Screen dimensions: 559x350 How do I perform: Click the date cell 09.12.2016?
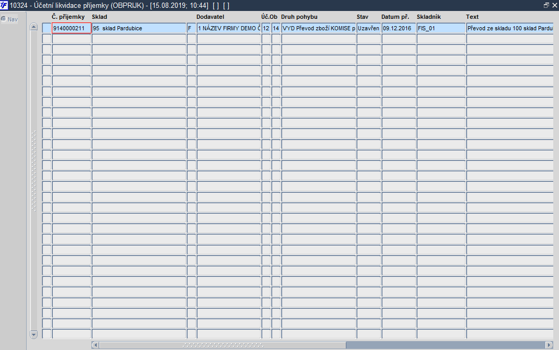click(x=399, y=28)
